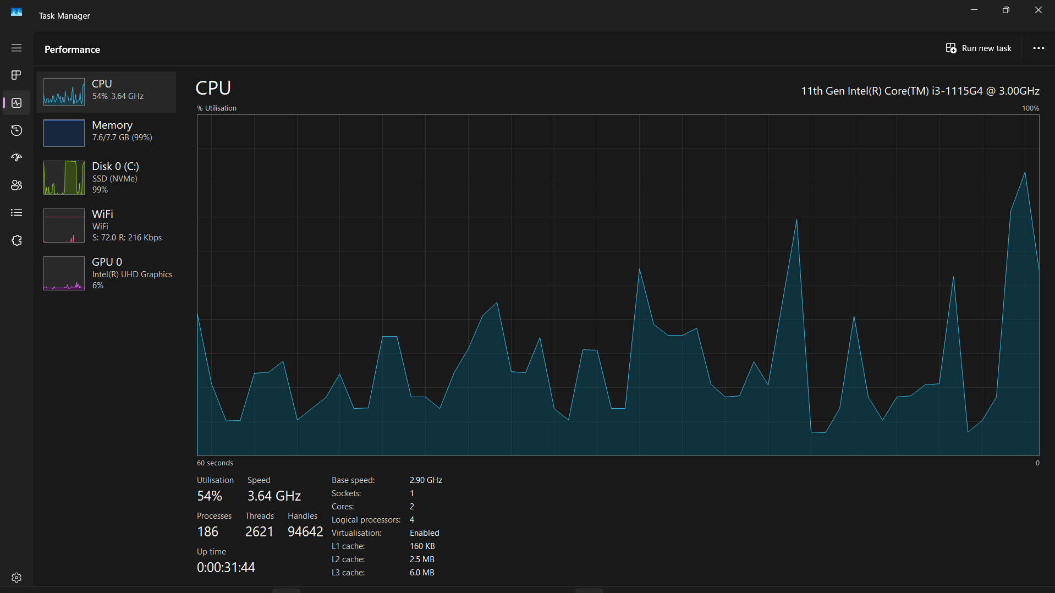Click the CPU utilisation graph area
This screenshot has width=1055, height=593.
coord(618,285)
